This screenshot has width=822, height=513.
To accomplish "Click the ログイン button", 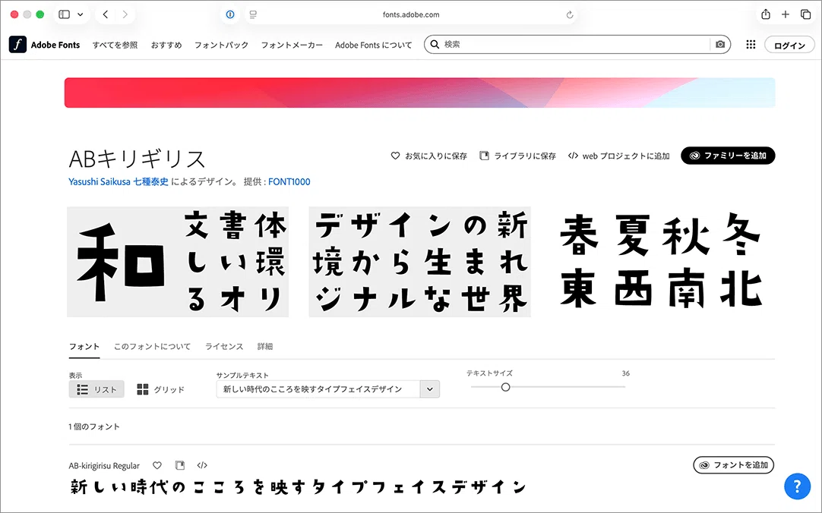I will coord(789,45).
